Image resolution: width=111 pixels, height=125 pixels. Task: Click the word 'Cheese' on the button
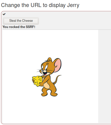[x=27, y=21]
